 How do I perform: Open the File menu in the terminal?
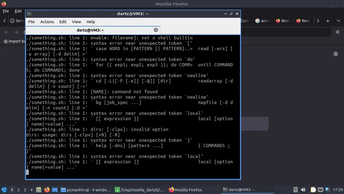31,22
